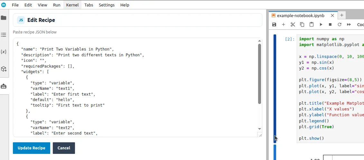Interrupt the kernel with stop icon
364x160 pixels.
(x=330, y=24)
